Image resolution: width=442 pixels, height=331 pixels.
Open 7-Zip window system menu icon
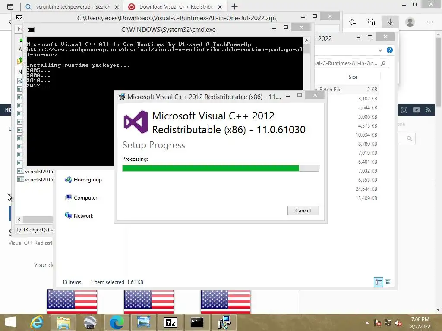click(19, 18)
